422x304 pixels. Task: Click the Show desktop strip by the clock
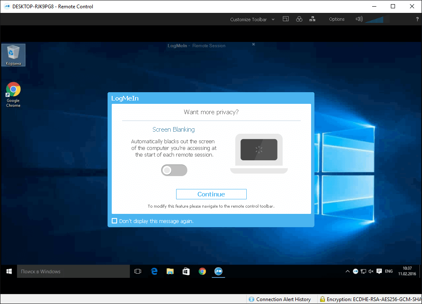pos(420,272)
